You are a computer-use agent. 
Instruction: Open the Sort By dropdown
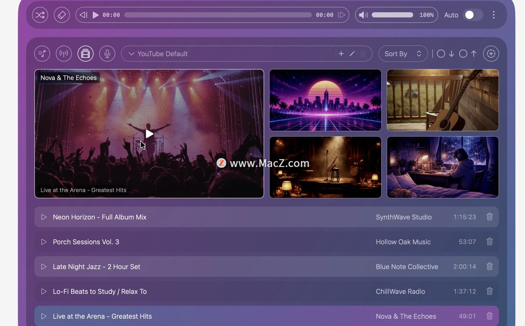coord(402,54)
